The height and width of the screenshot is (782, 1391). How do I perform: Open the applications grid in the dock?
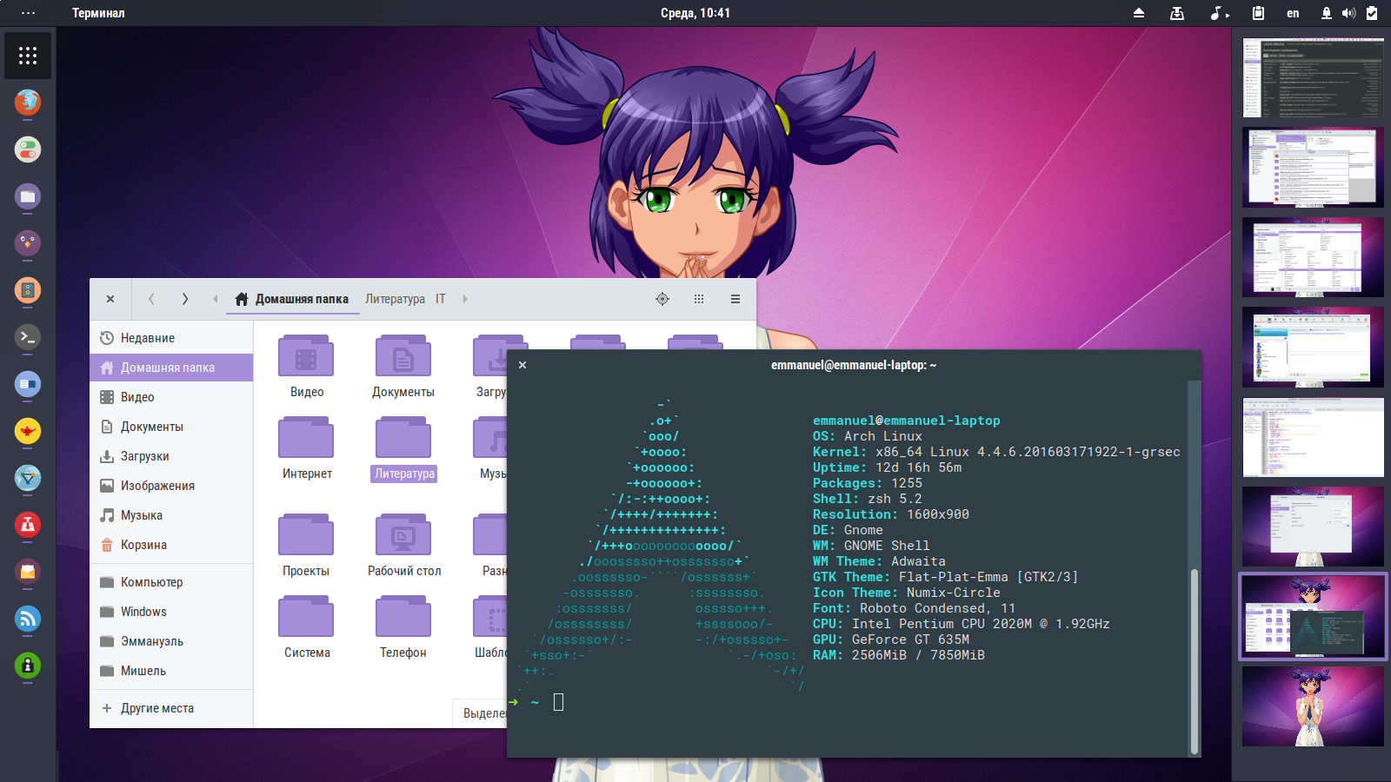click(28, 56)
